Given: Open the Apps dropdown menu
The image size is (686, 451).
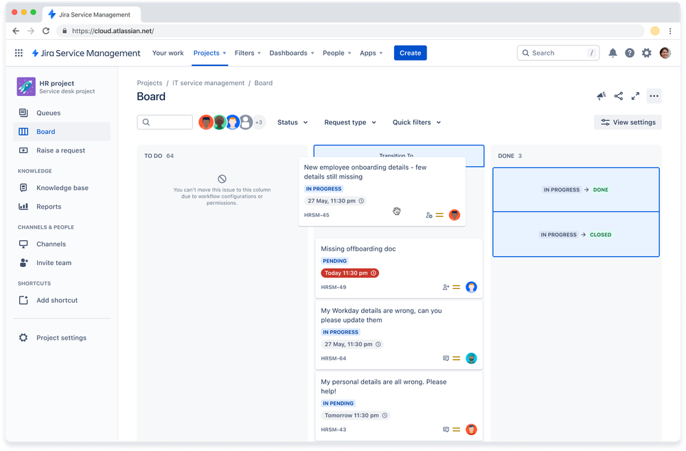Looking at the screenshot, I should pyautogui.click(x=371, y=53).
